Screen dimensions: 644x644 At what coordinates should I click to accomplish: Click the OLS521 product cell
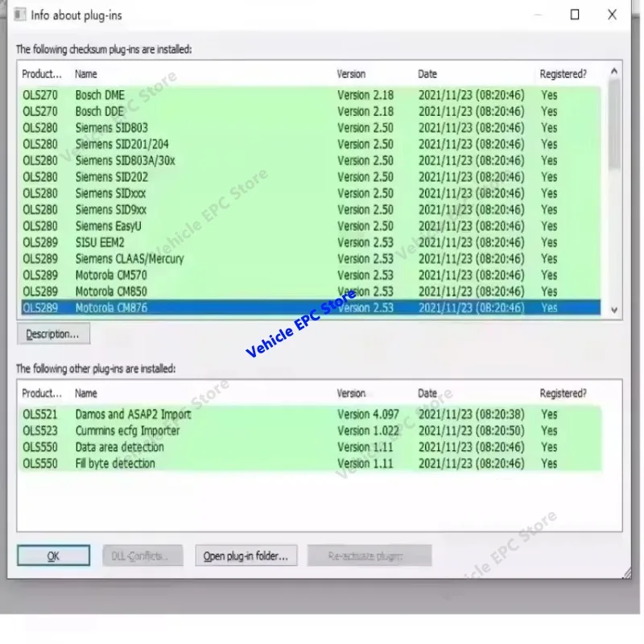click(39, 415)
